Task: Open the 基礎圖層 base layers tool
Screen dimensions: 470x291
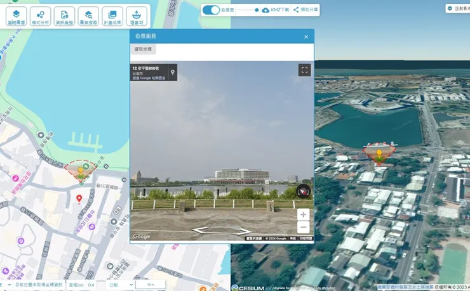Action: pos(16,16)
